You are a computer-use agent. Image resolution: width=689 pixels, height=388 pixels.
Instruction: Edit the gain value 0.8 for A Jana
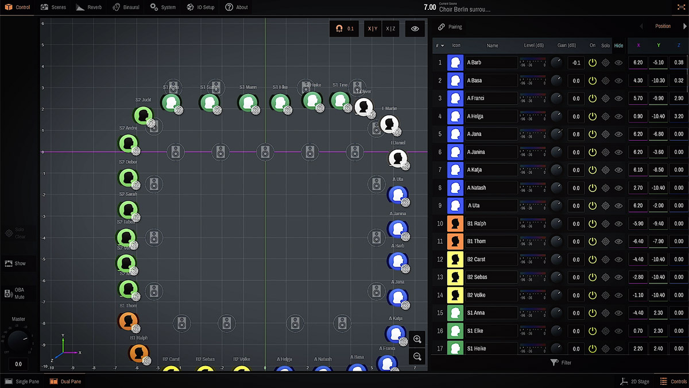coord(576,134)
